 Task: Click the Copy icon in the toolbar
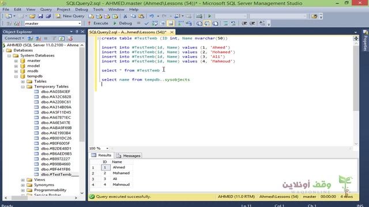click(x=133, y=16)
